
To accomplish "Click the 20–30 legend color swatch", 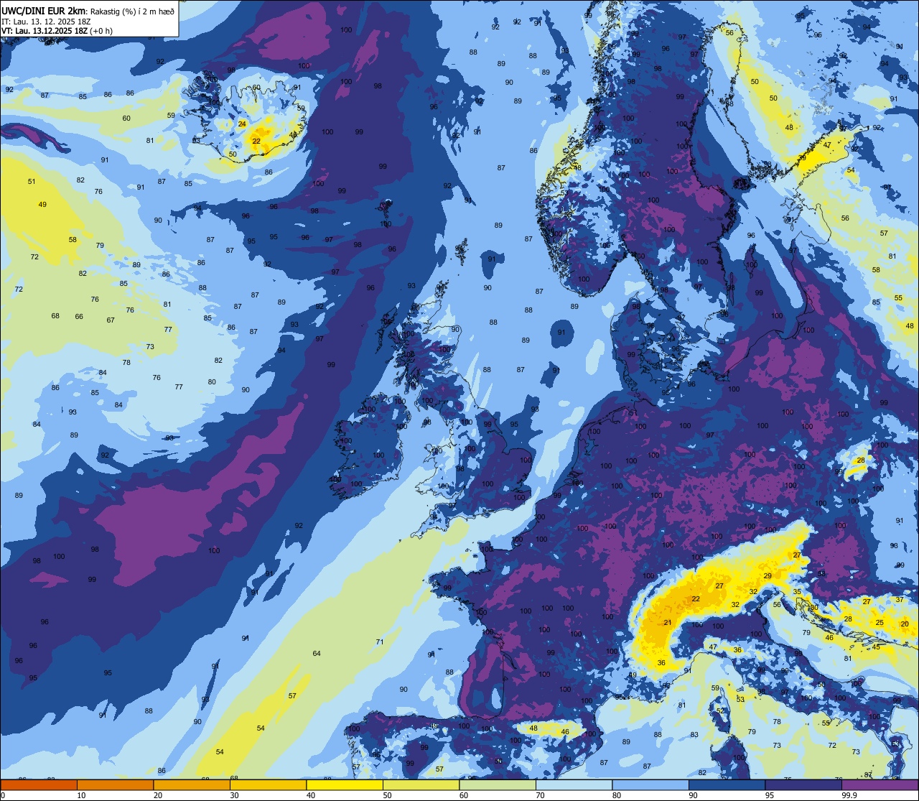I will tap(192, 784).
